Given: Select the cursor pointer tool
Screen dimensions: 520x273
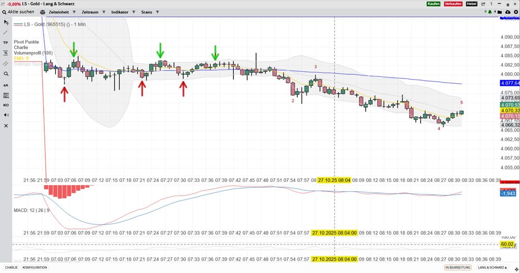Looking at the screenshot, I should [x=6, y=22].
